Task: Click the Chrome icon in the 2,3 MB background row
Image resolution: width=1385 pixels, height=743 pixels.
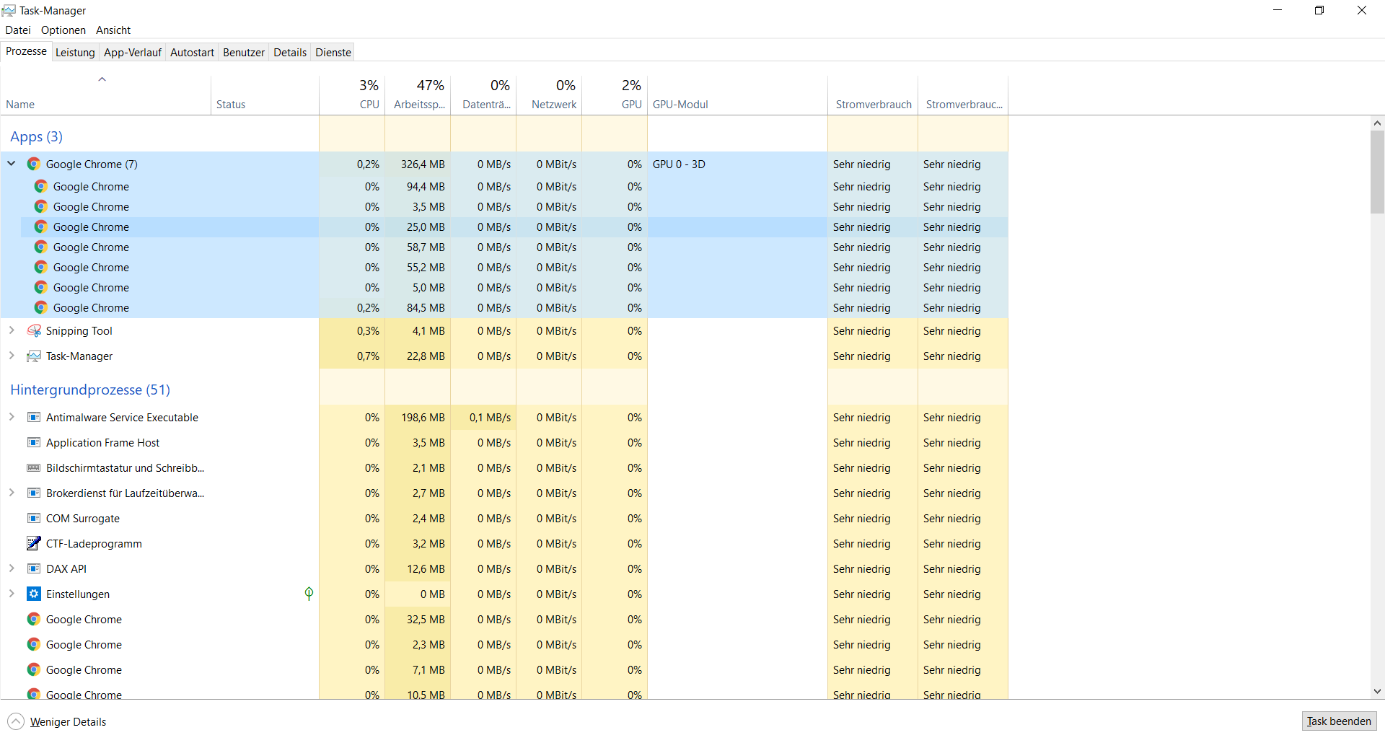Action: pos(34,644)
